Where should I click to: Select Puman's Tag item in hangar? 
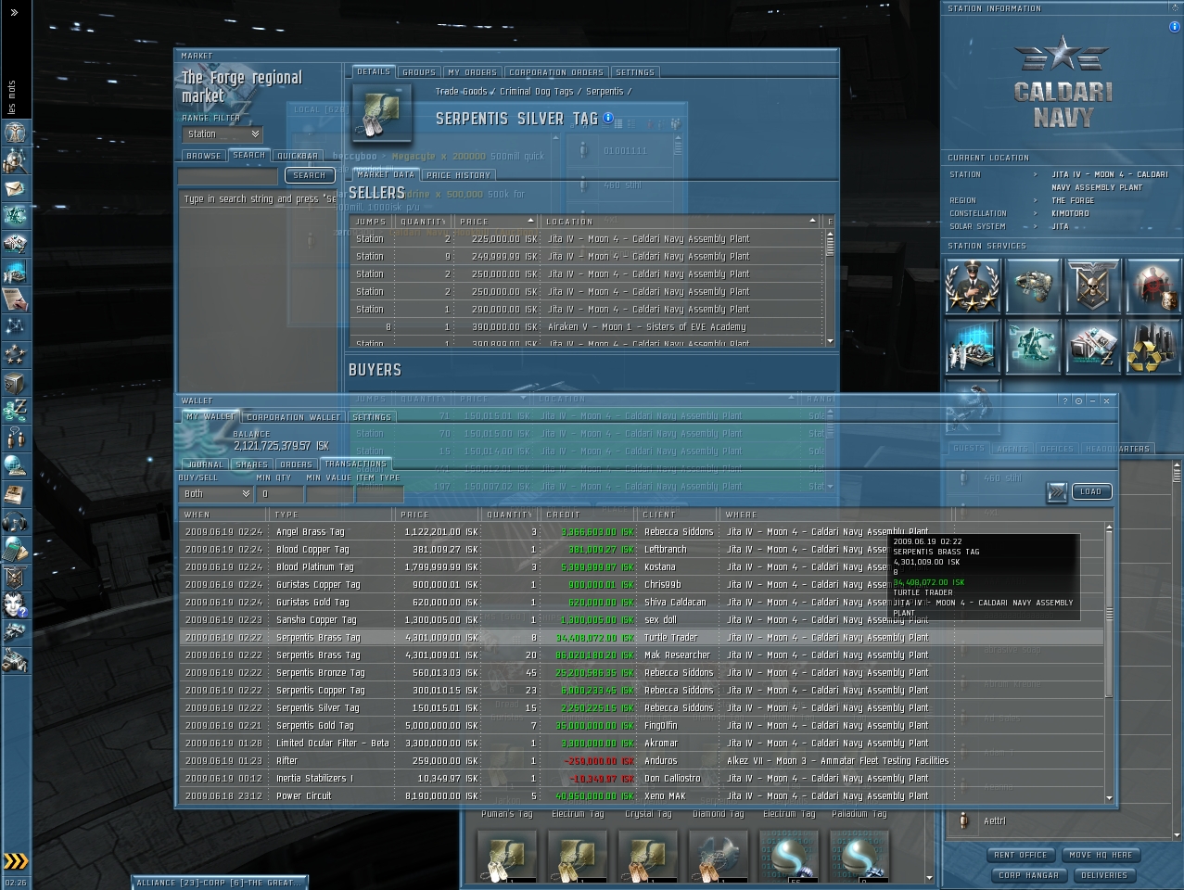point(507,855)
